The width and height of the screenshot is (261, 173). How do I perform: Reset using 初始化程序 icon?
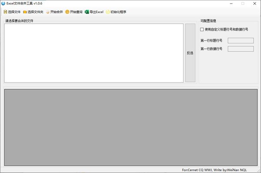108,12
